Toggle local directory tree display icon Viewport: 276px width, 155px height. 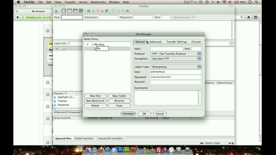[x=69, y=11]
